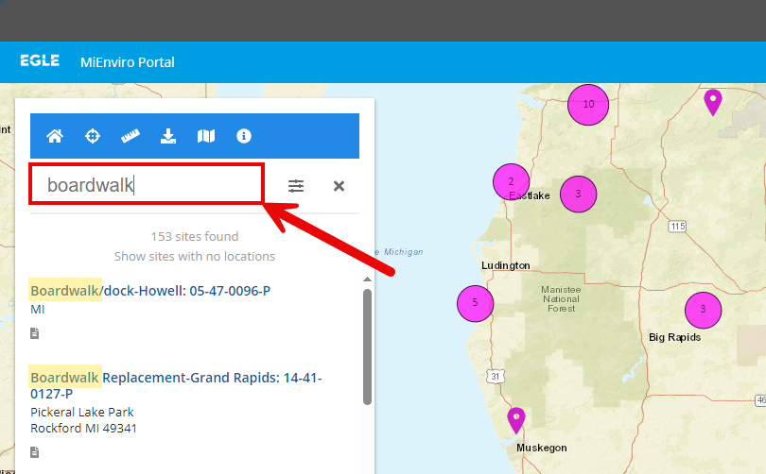The height and width of the screenshot is (474, 766).
Task: Select the cluster 3 east of Eastlake
Action: pyautogui.click(x=578, y=195)
